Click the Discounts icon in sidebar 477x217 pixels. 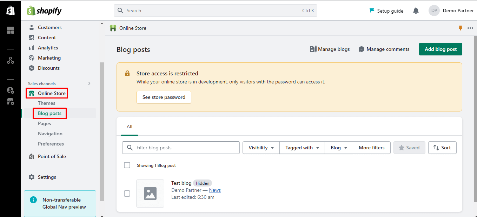pos(32,68)
